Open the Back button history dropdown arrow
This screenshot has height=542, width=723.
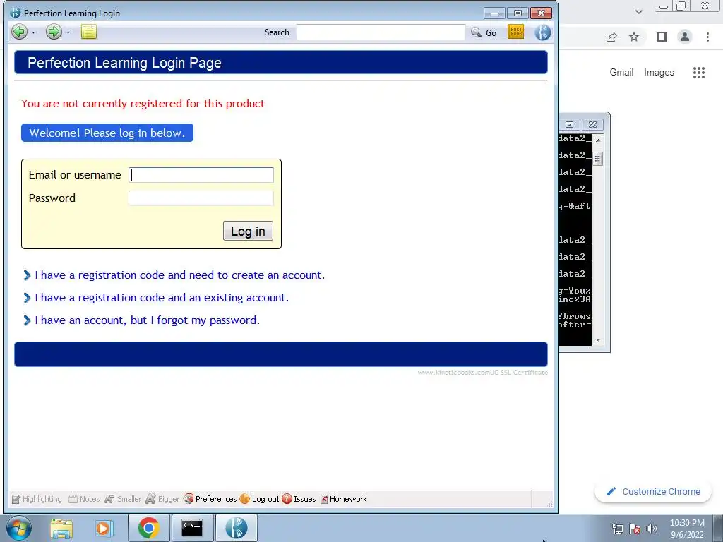point(33,32)
